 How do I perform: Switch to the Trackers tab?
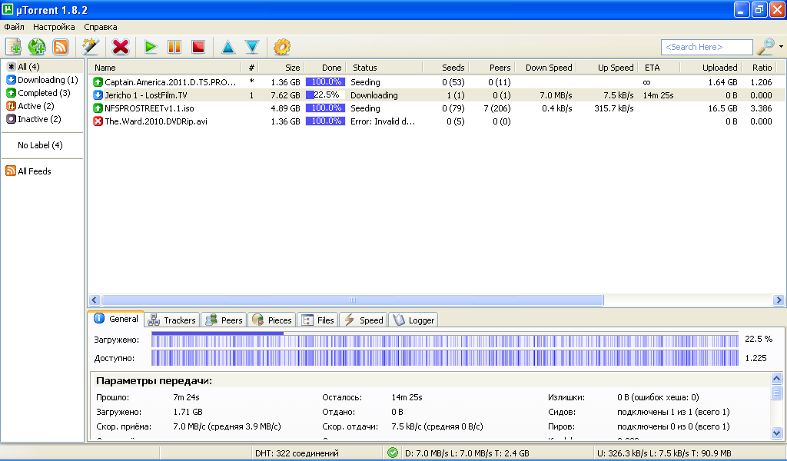pyautogui.click(x=172, y=320)
